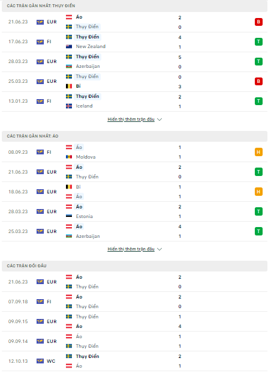Click the Iceland flag icon
This screenshot has width=268, height=373.
point(69,106)
